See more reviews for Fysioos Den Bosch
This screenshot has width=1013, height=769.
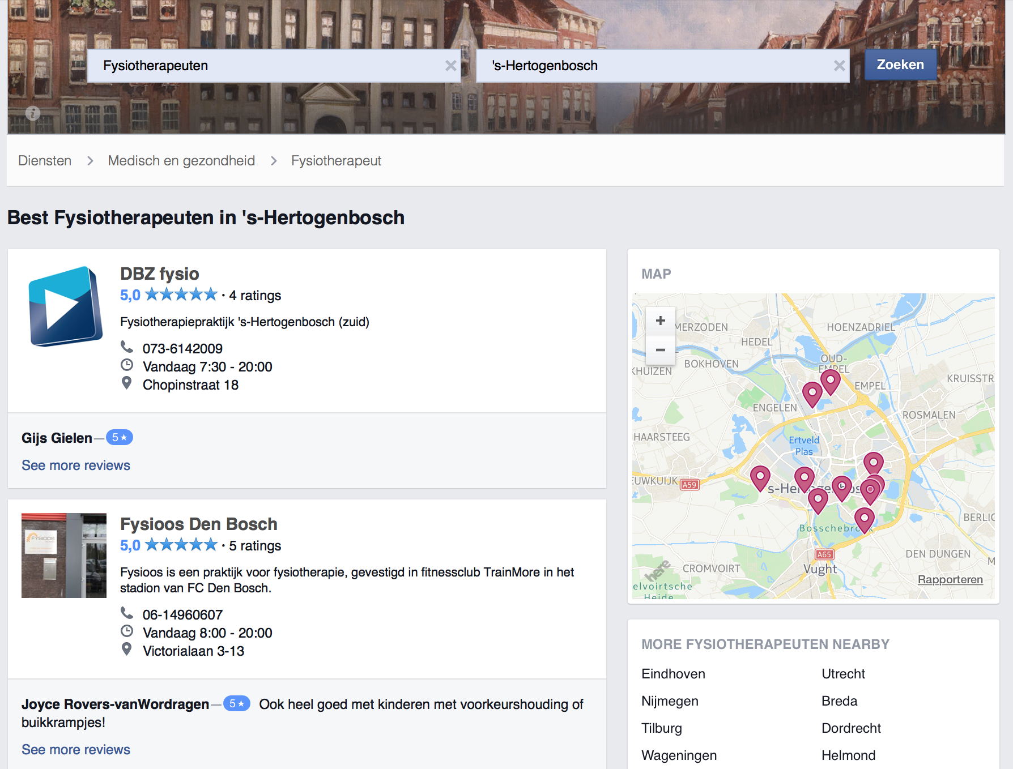[x=76, y=750]
